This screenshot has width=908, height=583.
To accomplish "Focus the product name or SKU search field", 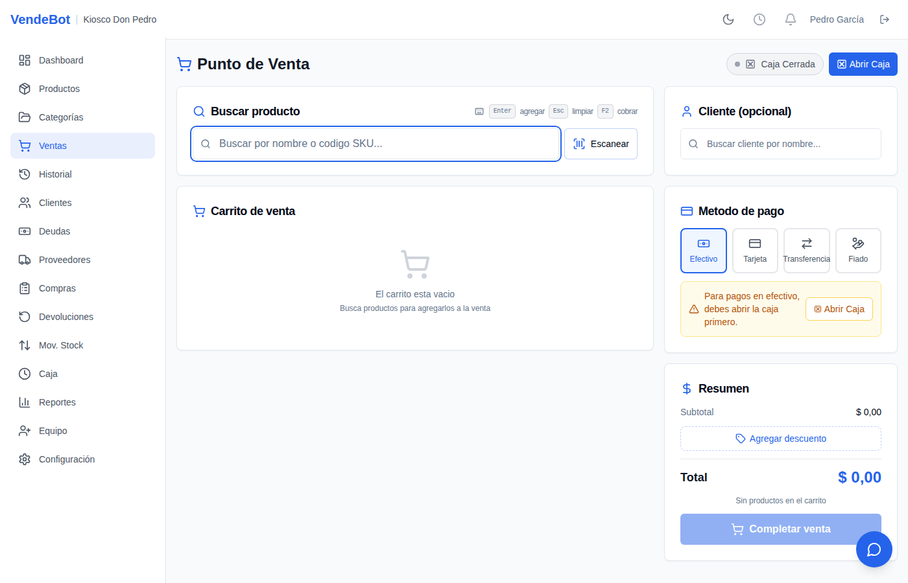I will coord(376,144).
